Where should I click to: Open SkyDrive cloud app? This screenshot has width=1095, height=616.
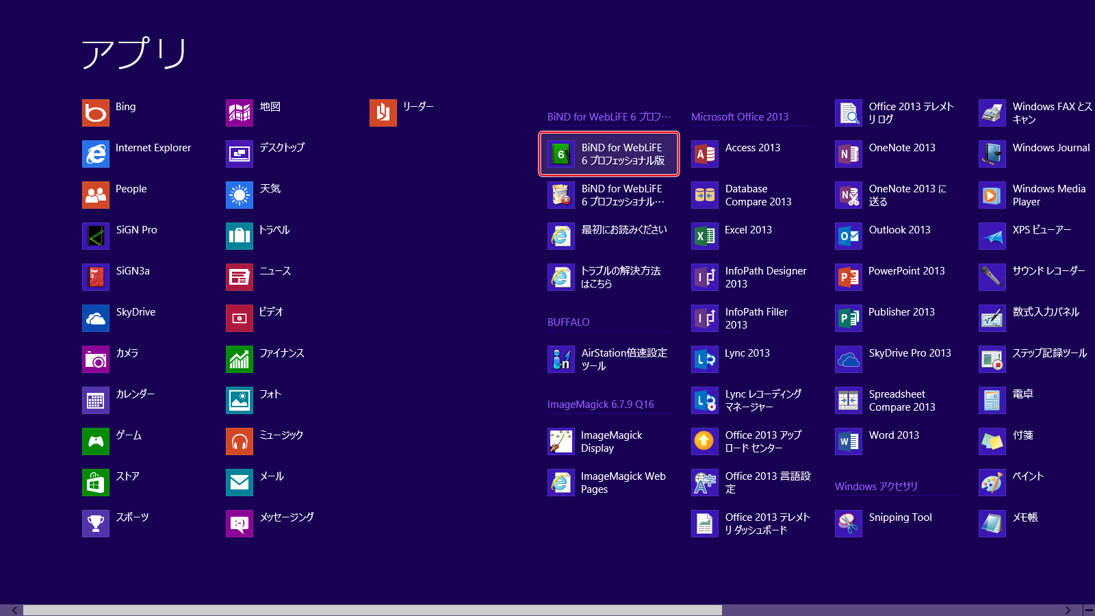[96, 318]
